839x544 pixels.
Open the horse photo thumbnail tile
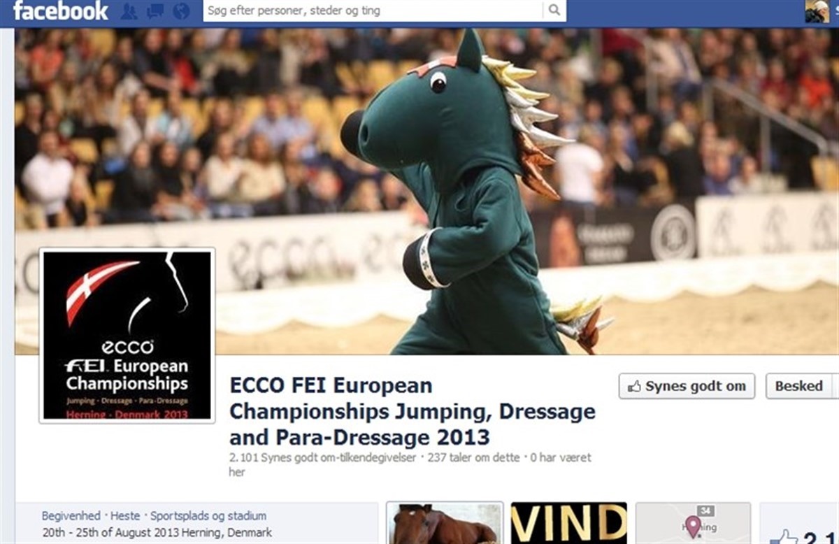point(445,523)
